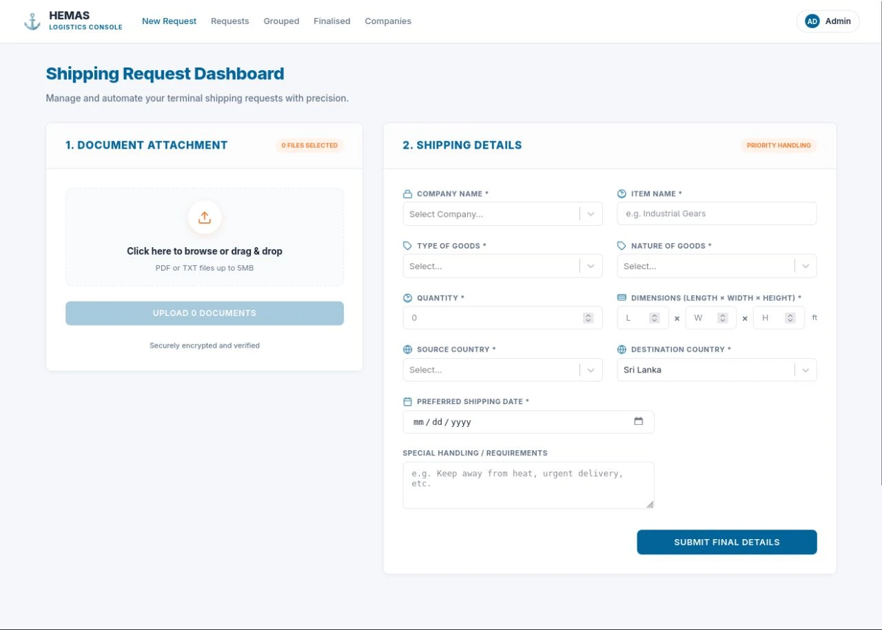The width and height of the screenshot is (882, 630).
Task: Open the date picker calendar icon
Action: (x=639, y=421)
